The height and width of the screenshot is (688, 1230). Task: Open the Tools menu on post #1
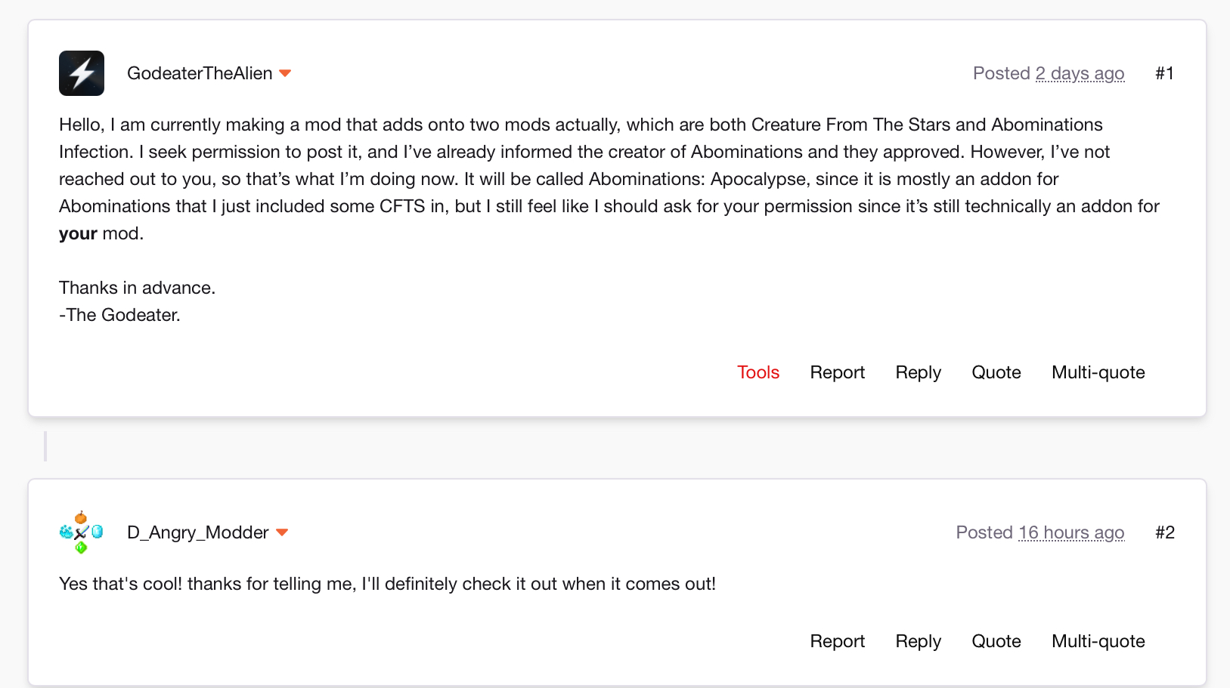click(758, 372)
